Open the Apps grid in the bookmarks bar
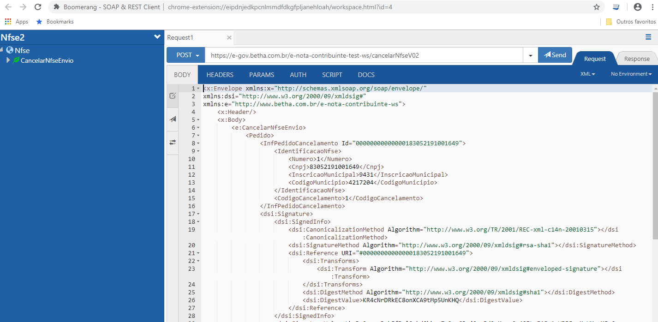 [x=17, y=22]
